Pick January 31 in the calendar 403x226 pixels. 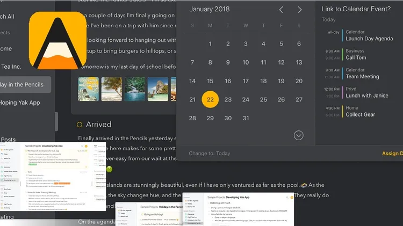(x=246, y=118)
